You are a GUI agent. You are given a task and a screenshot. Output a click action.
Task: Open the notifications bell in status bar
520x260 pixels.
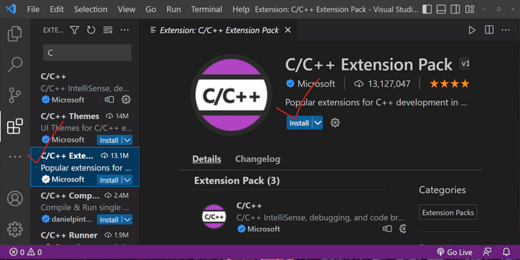click(506, 252)
